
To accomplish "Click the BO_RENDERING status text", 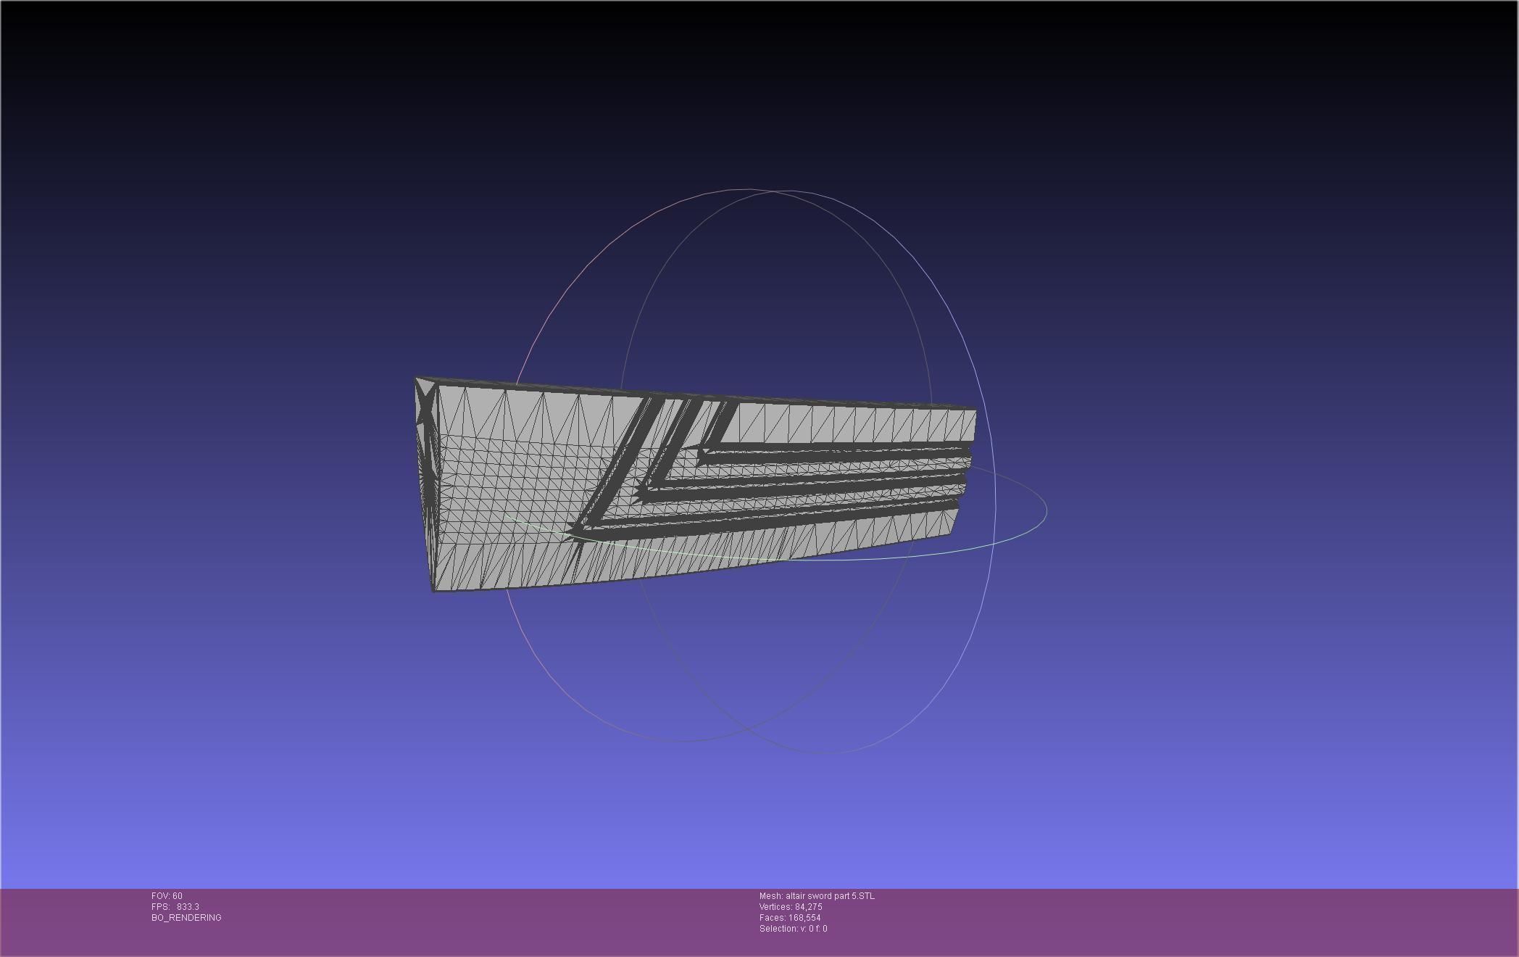I will pos(186,918).
